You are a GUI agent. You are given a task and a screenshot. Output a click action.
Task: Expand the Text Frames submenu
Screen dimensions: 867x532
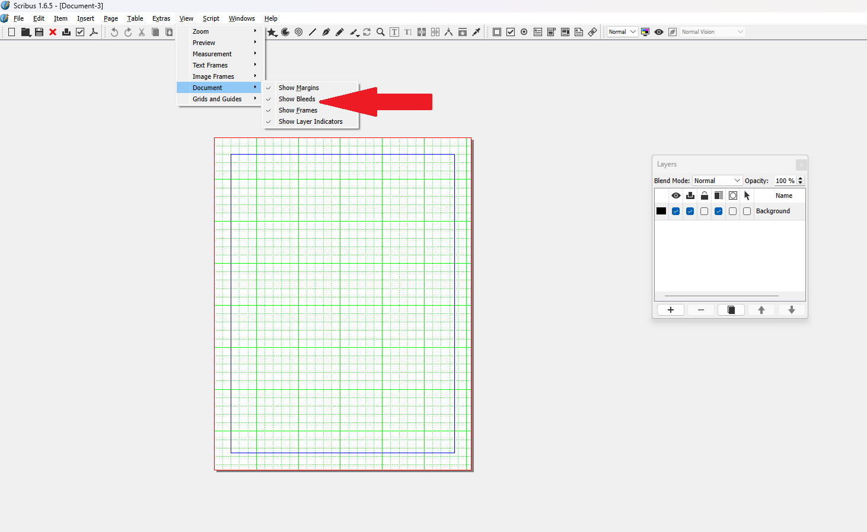point(219,65)
